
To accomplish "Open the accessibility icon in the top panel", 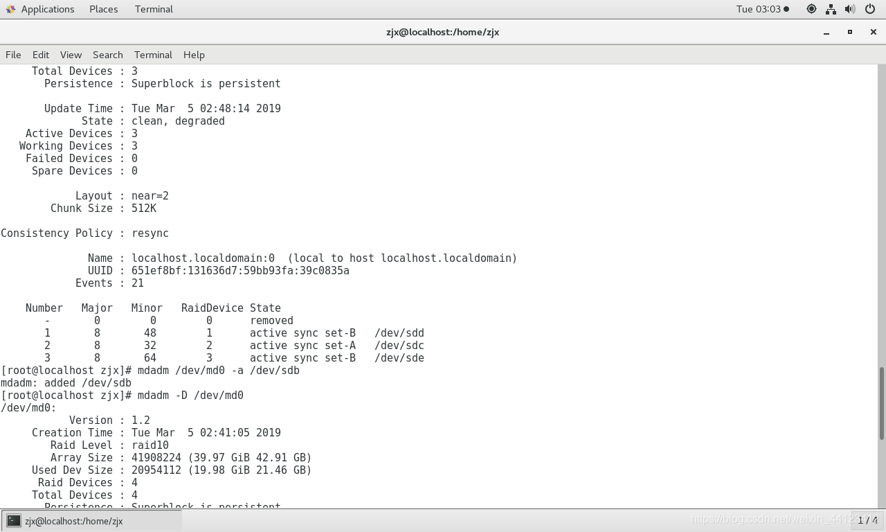I will click(x=811, y=9).
